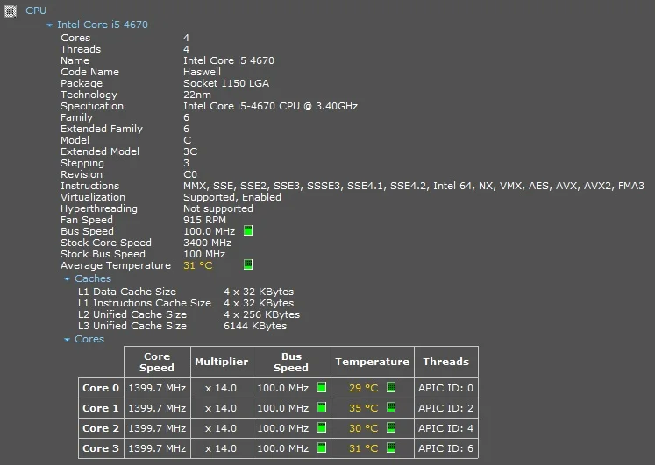The width and height of the screenshot is (655, 465).
Task: Select the Core 2 row label
Action: (101, 428)
